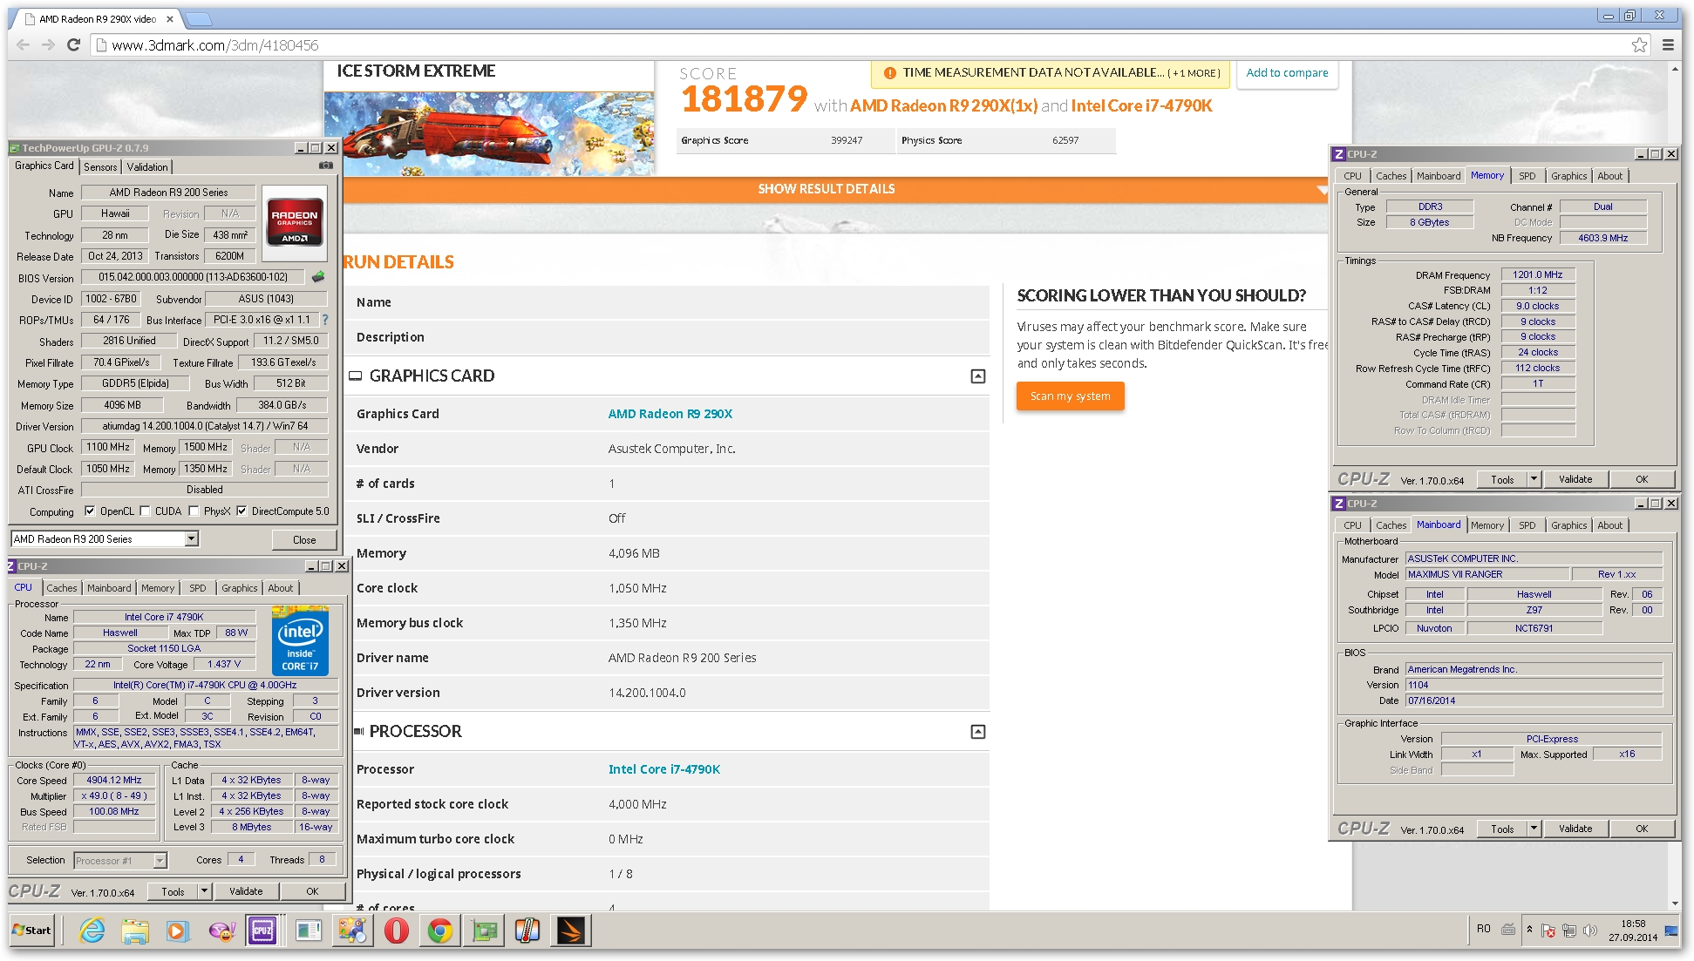Click the BIOS save chip icon in GPU-Z

(x=318, y=277)
